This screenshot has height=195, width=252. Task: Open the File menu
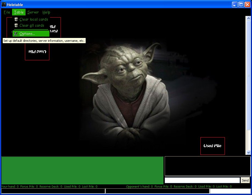[x=7, y=12]
